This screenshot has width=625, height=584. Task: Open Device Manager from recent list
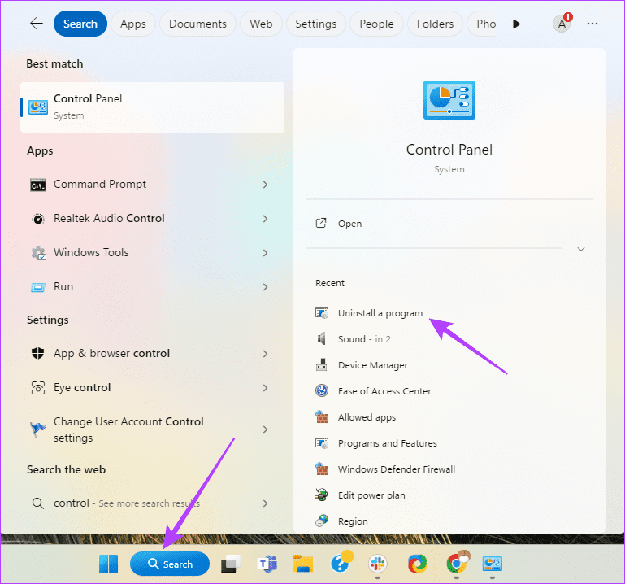pos(372,365)
